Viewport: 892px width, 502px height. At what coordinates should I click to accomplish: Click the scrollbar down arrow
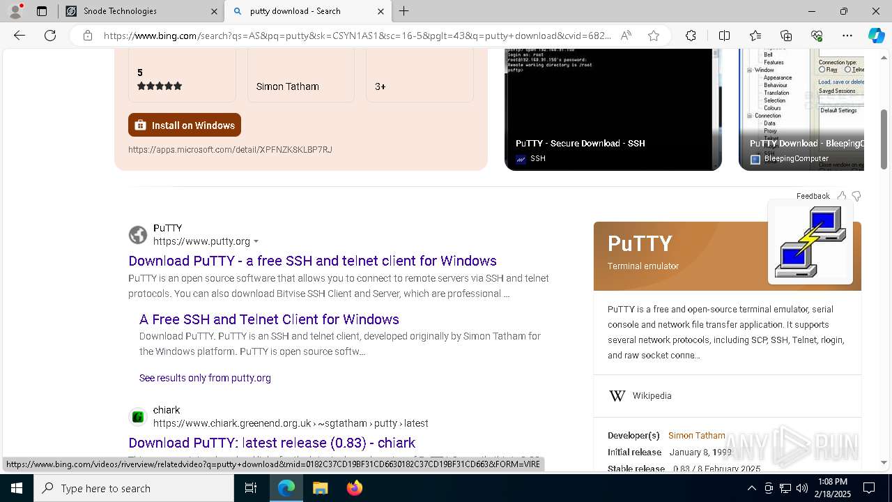884,462
